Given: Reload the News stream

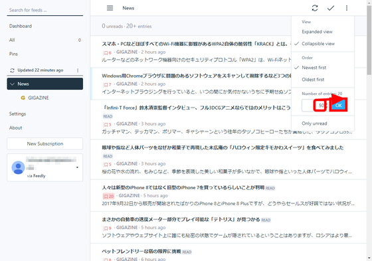Looking at the screenshot, I should point(315,8).
